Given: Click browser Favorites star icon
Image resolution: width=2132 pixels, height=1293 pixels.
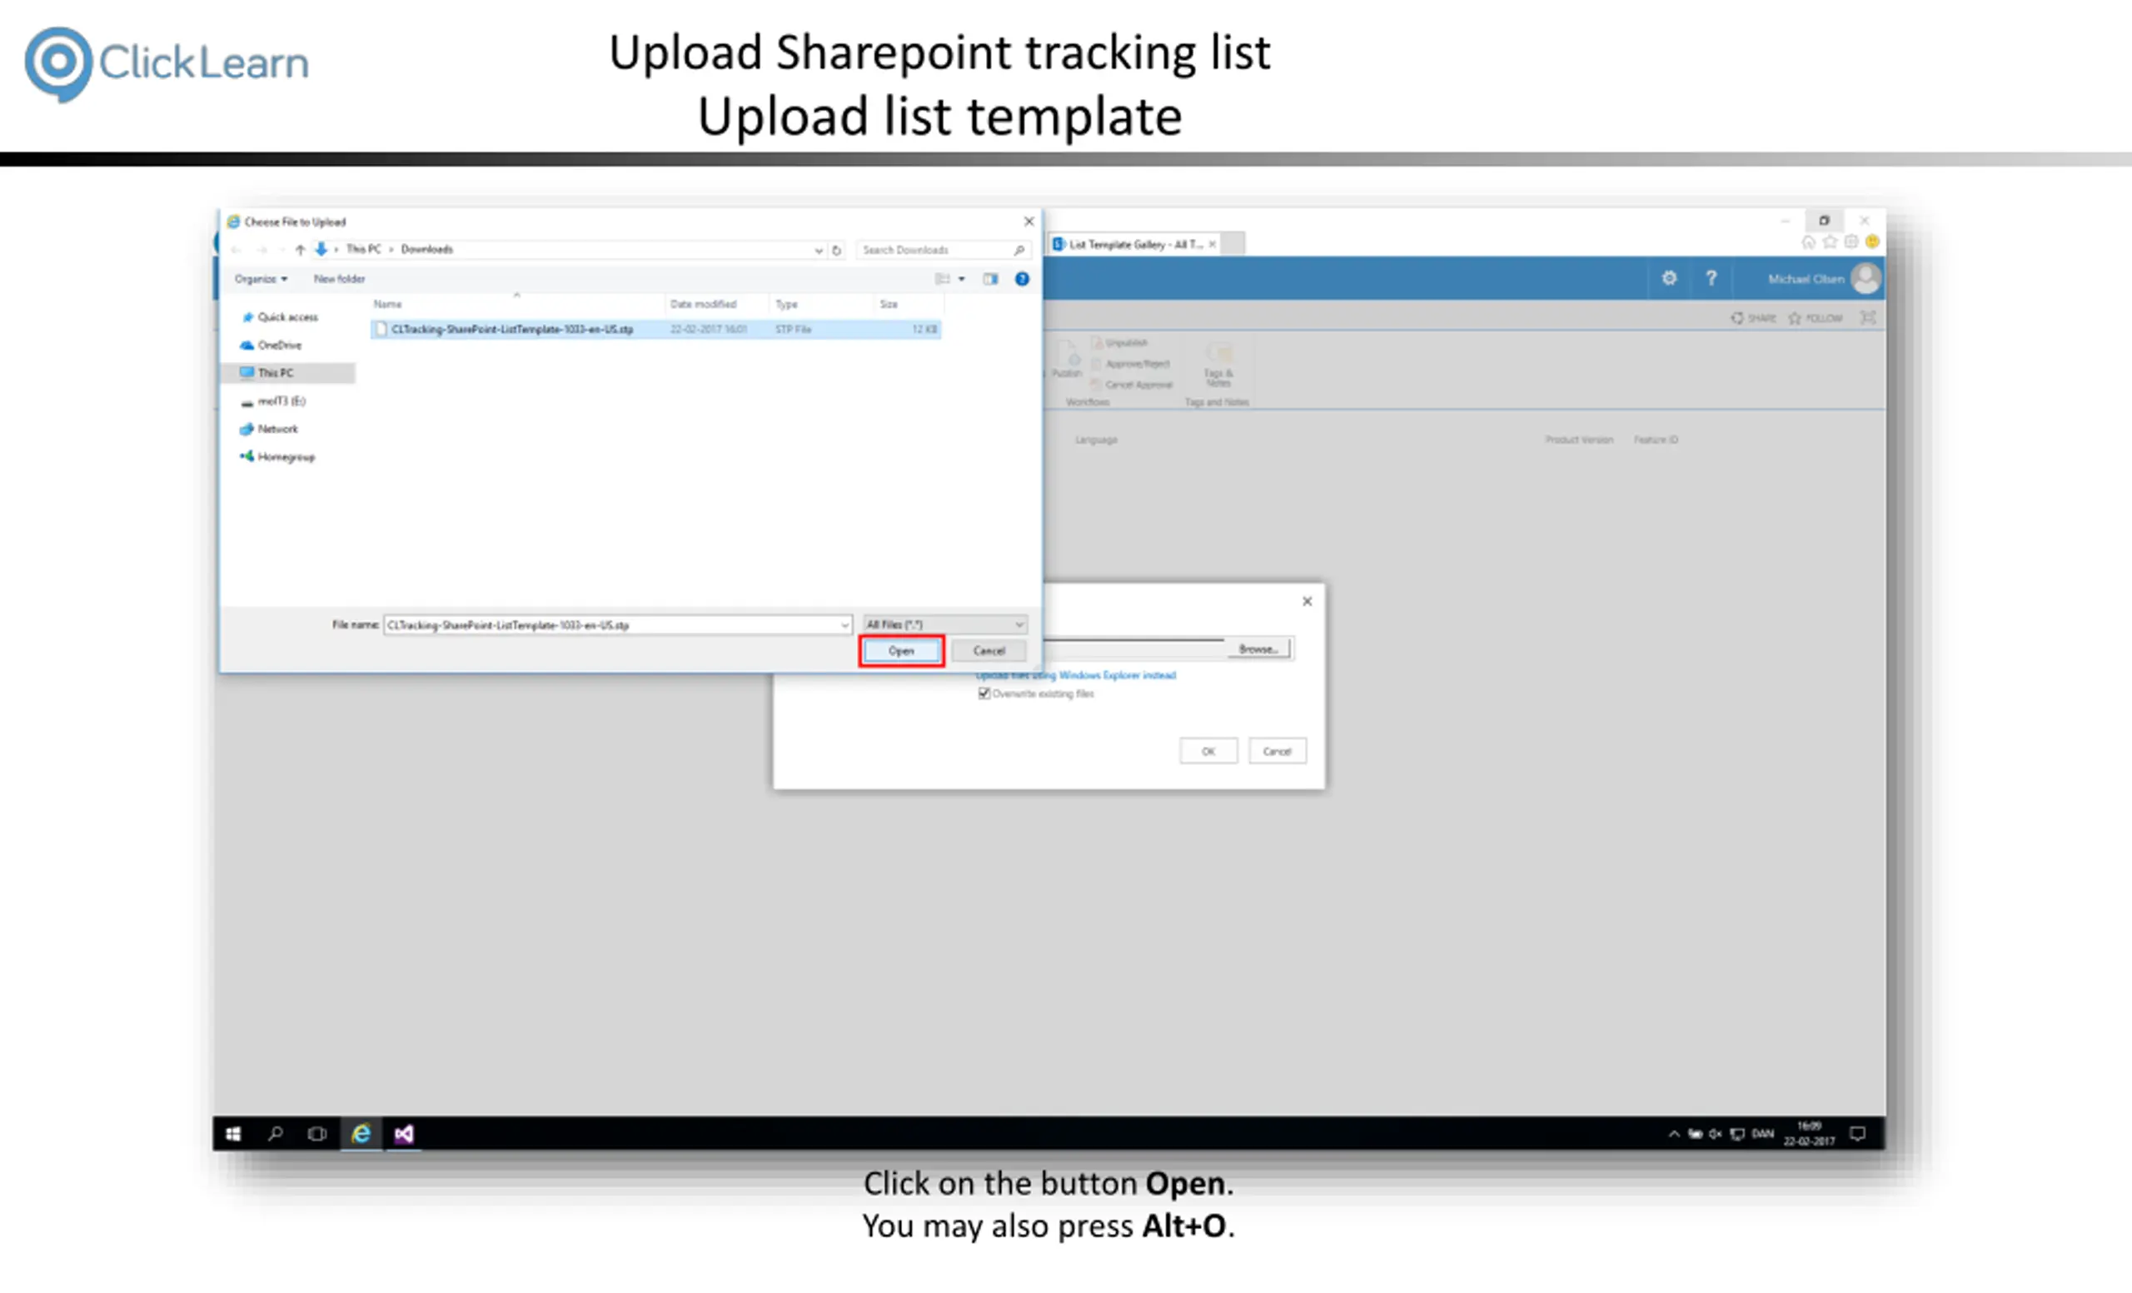Looking at the screenshot, I should [1829, 242].
